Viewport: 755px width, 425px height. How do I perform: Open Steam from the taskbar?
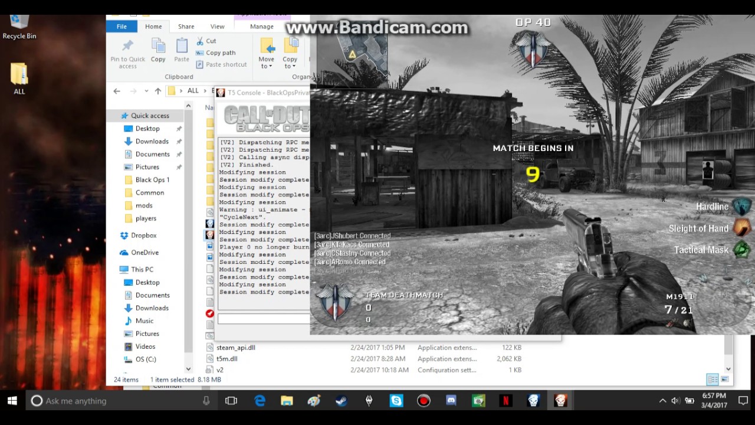[342, 401]
